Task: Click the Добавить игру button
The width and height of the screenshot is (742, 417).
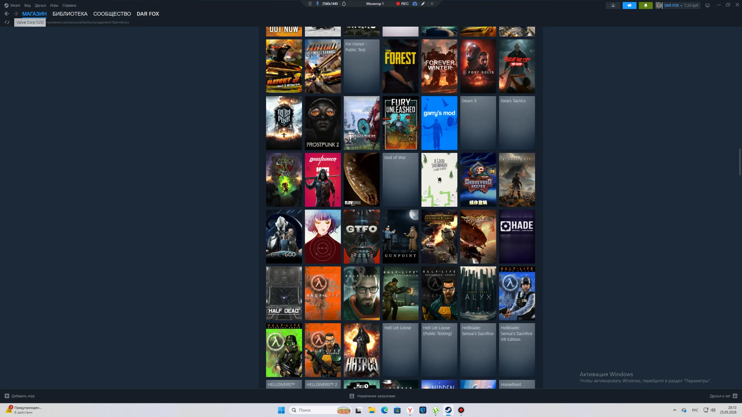Action: click(20, 396)
